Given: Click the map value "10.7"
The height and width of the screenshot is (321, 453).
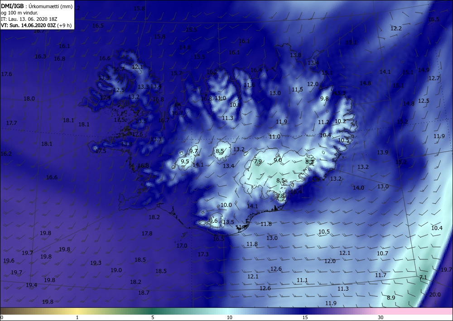Looking at the screenshot, I should [382, 253].
